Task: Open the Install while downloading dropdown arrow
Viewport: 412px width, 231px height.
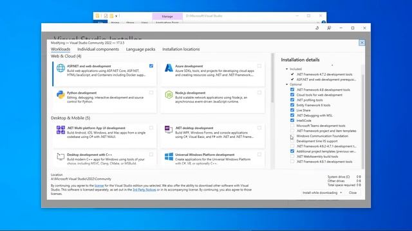Action: [341, 193]
